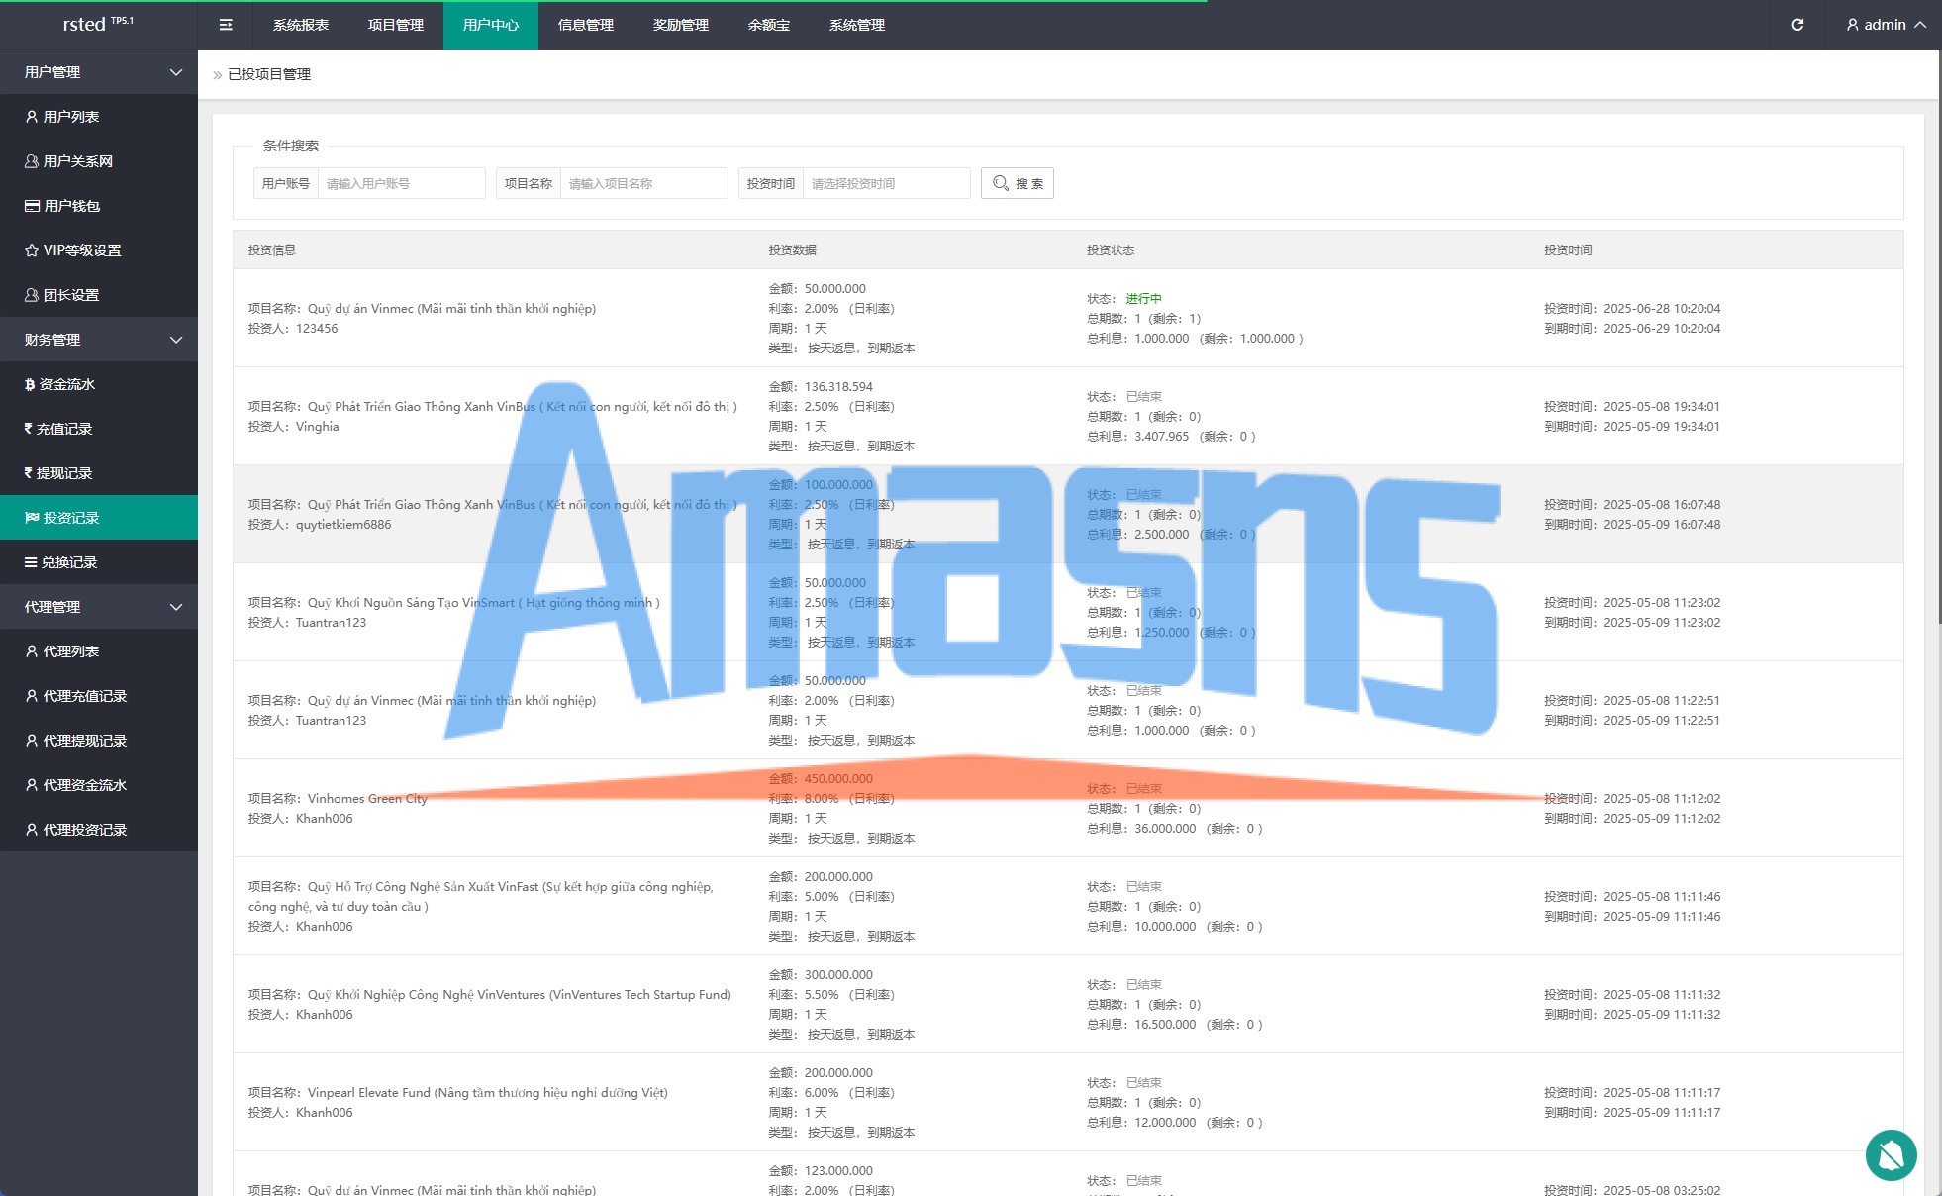The width and height of the screenshot is (1942, 1196).
Task: Click the 搜索 search button
Action: tap(1017, 183)
